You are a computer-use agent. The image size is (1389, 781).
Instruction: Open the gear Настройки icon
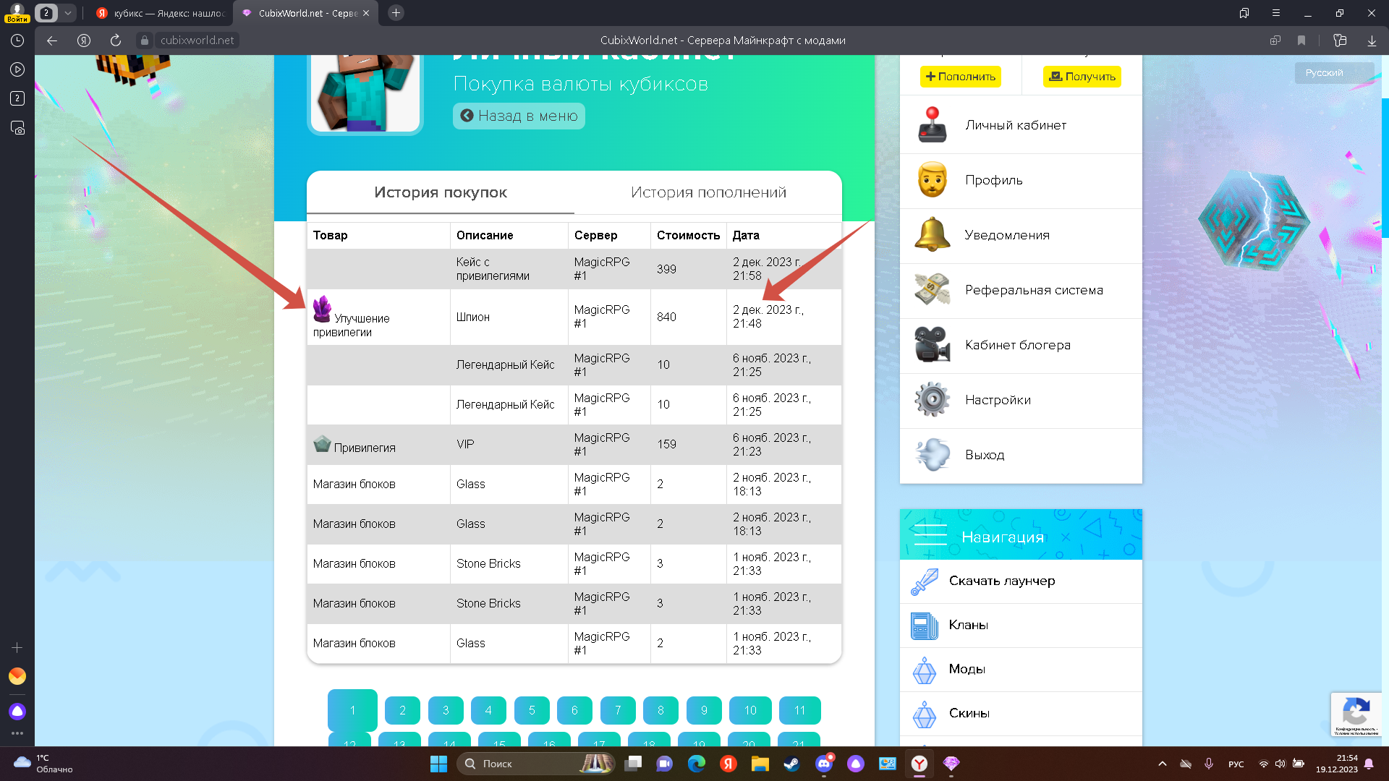(932, 400)
